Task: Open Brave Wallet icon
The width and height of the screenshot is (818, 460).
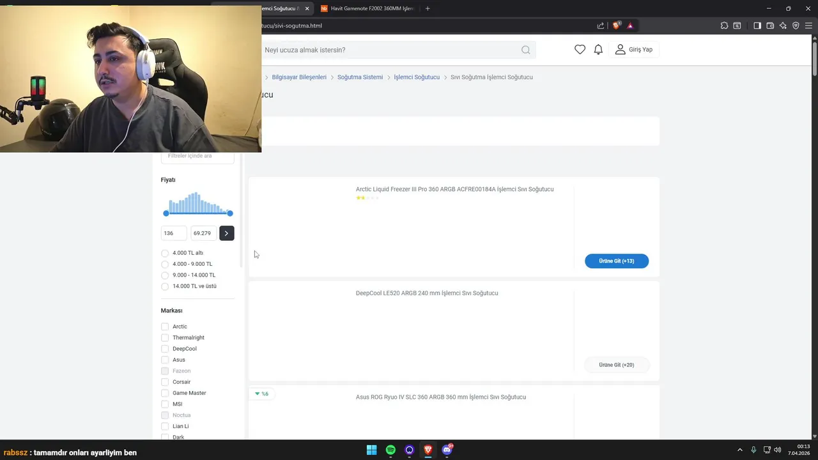Action: point(770,26)
